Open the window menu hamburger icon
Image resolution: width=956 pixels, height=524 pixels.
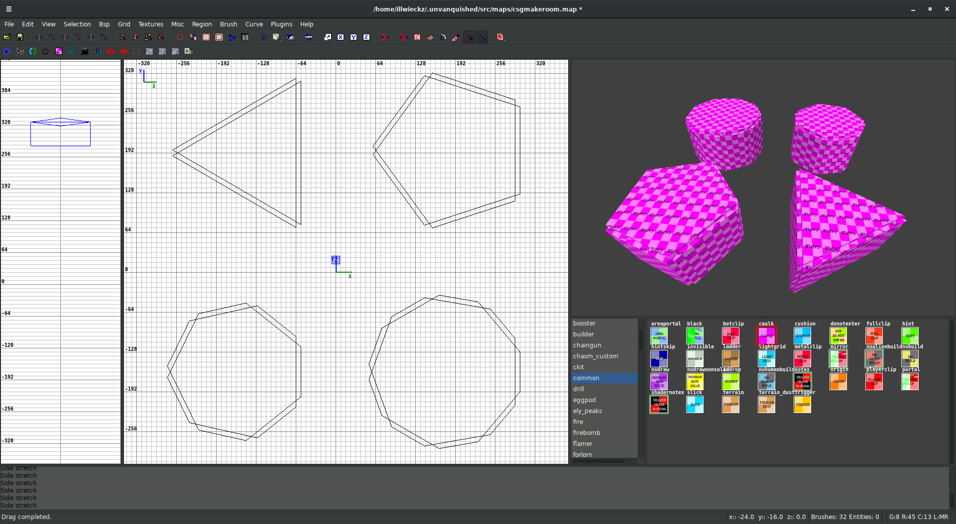coord(9,9)
